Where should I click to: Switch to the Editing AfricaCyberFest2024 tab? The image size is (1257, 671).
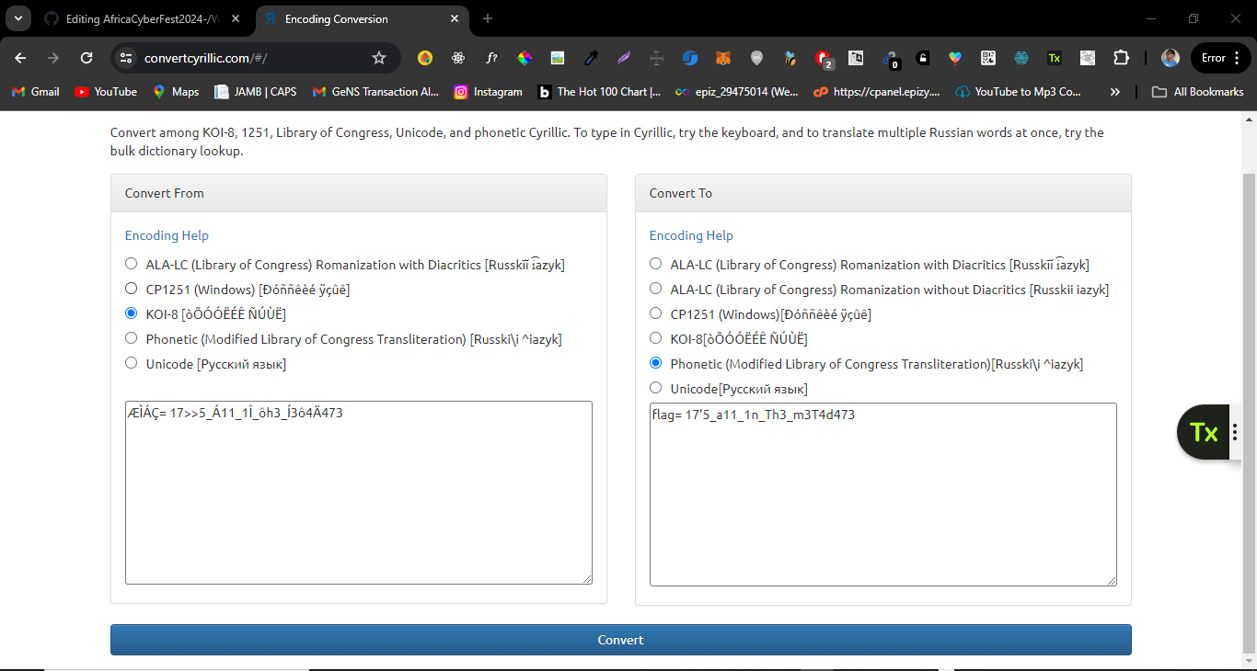[x=138, y=18]
